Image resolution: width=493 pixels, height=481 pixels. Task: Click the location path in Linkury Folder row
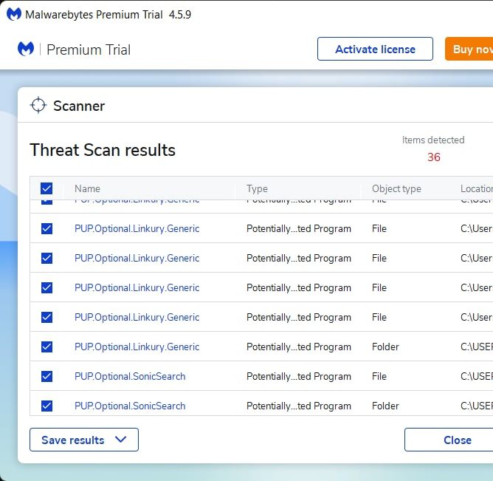477,347
